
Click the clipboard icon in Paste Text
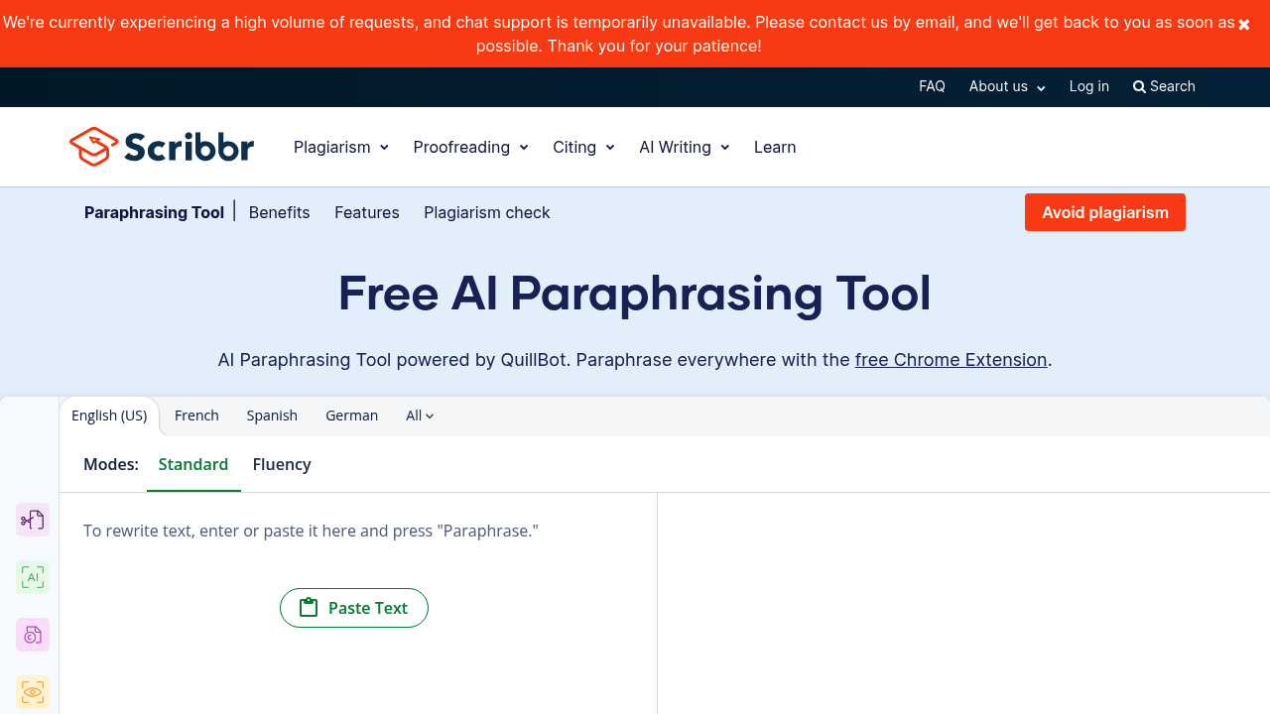309,608
